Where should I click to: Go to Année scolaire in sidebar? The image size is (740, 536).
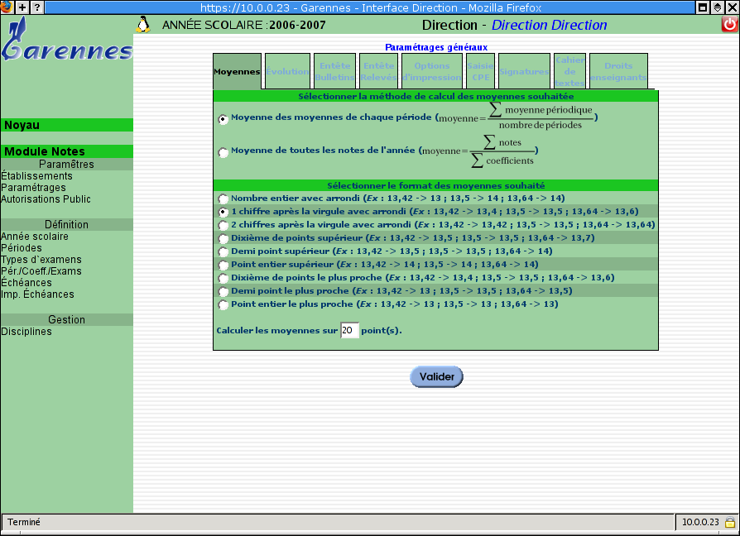point(34,237)
